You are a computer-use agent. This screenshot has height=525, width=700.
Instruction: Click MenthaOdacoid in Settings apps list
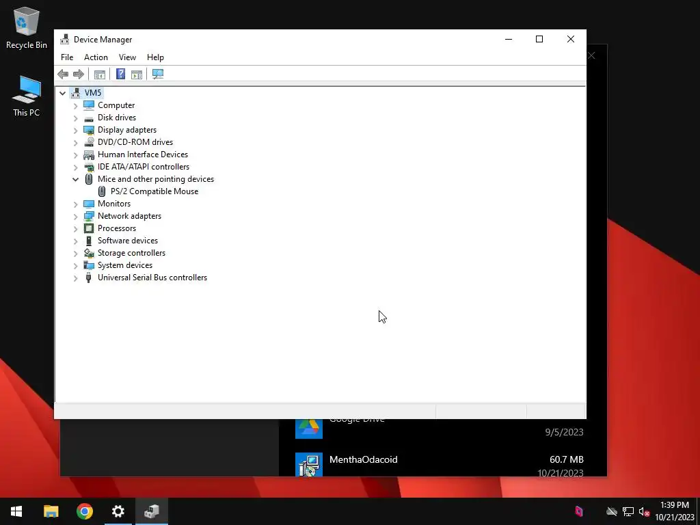pyautogui.click(x=364, y=459)
